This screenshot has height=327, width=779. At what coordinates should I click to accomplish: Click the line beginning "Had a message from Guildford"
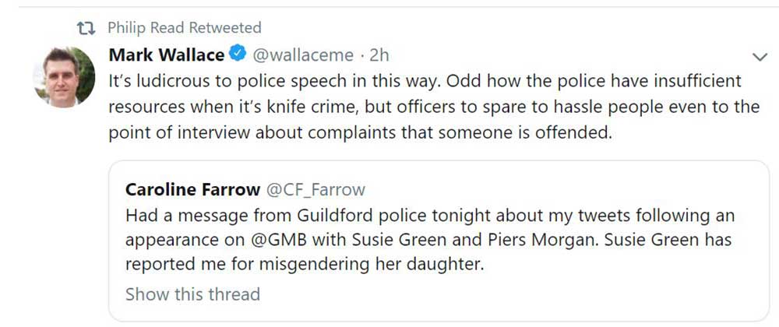(429, 214)
